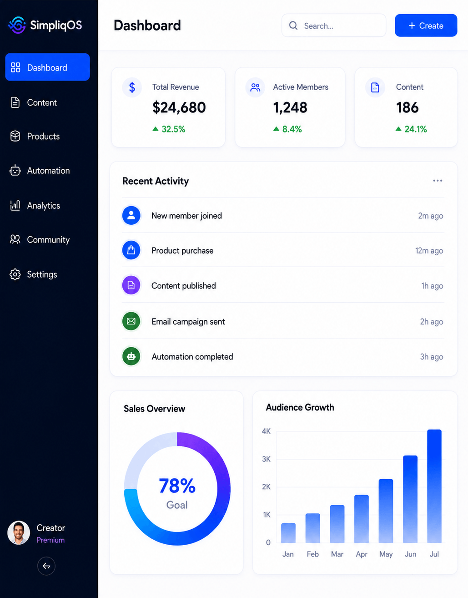Collapse the sidebar with the arrow button
The width and height of the screenshot is (468, 598).
[x=46, y=566]
